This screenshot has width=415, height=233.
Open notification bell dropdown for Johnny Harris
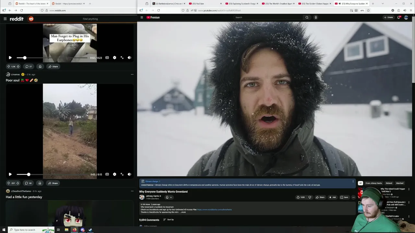pyautogui.click(x=169, y=197)
